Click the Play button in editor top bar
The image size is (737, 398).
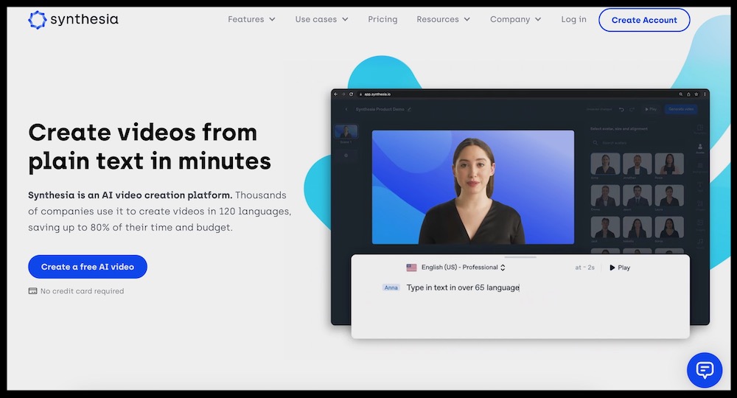[x=651, y=109]
